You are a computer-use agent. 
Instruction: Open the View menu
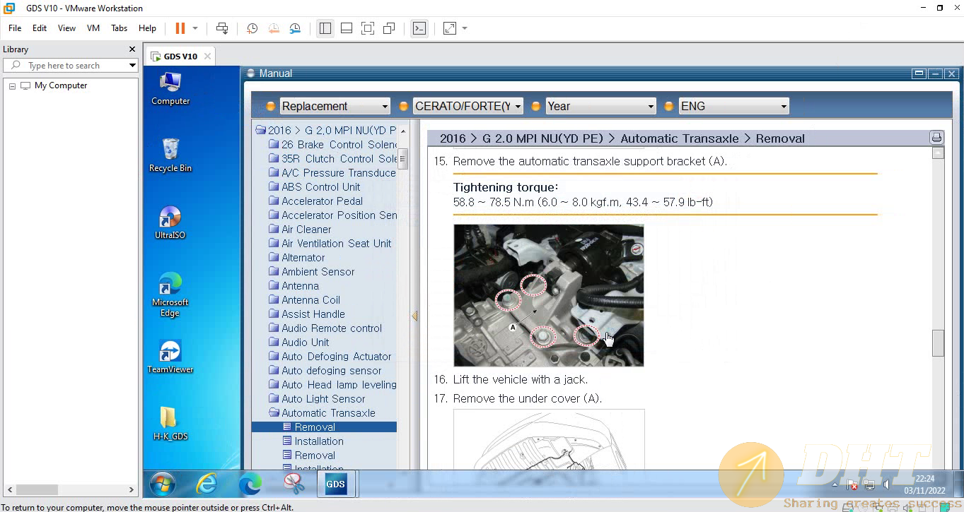[x=66, y=28]
